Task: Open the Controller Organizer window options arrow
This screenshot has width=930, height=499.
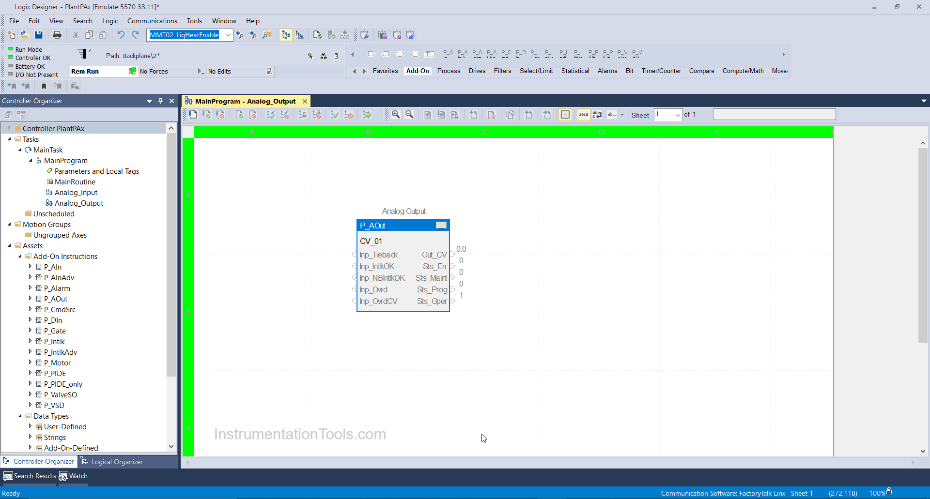Action: (x=149, y=101)
